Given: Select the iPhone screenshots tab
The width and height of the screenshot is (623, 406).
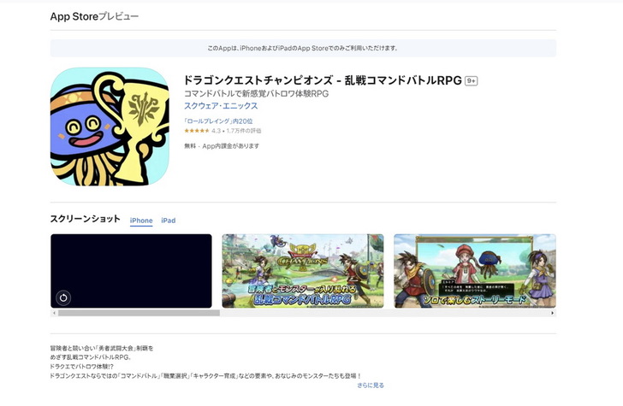Looking at the screenshot, I should (141, 221).
